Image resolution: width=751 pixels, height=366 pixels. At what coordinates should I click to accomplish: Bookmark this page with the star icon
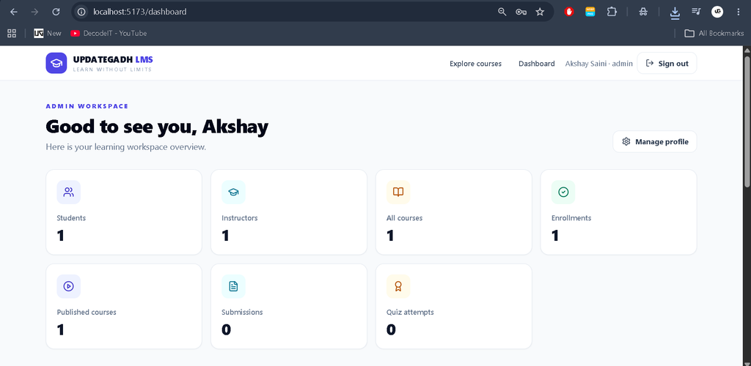pos(540,12)
